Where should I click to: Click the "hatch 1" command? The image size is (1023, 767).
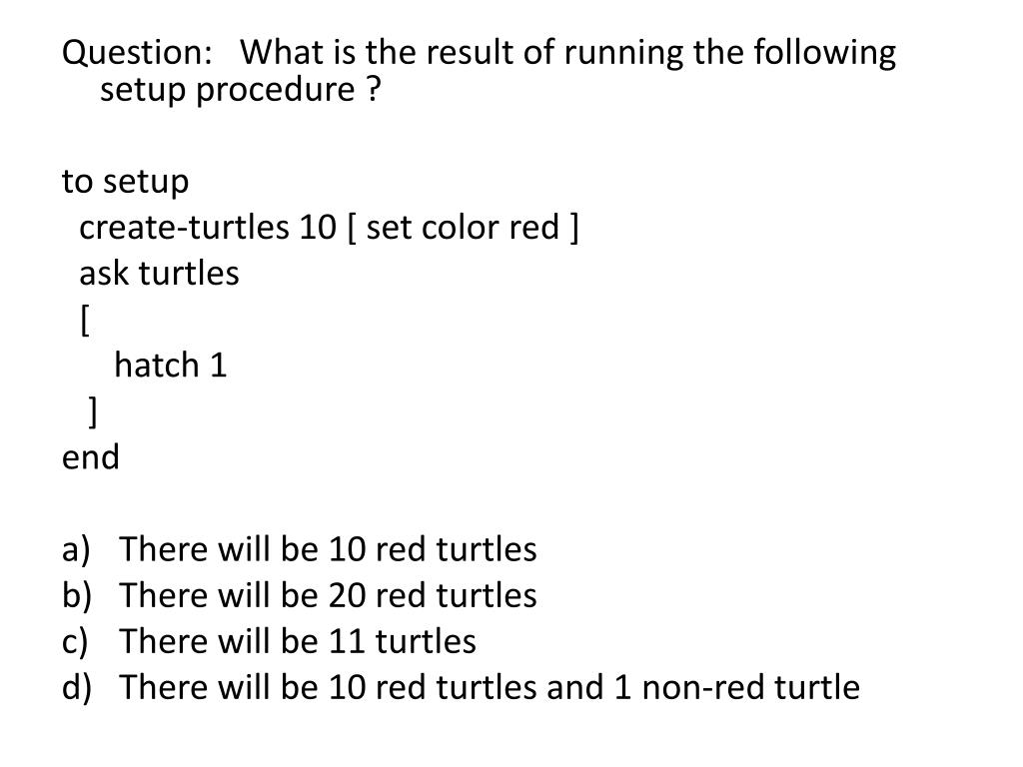[x=171, y=366]
